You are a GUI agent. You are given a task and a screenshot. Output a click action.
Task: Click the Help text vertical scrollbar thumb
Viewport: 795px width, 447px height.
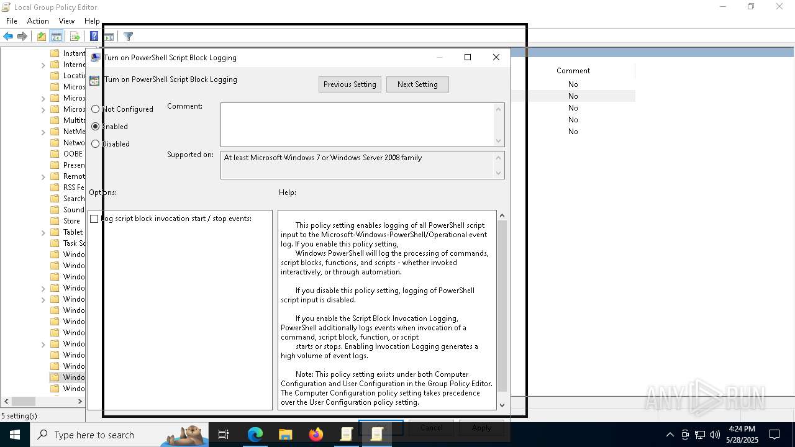[x=502, y=306]
